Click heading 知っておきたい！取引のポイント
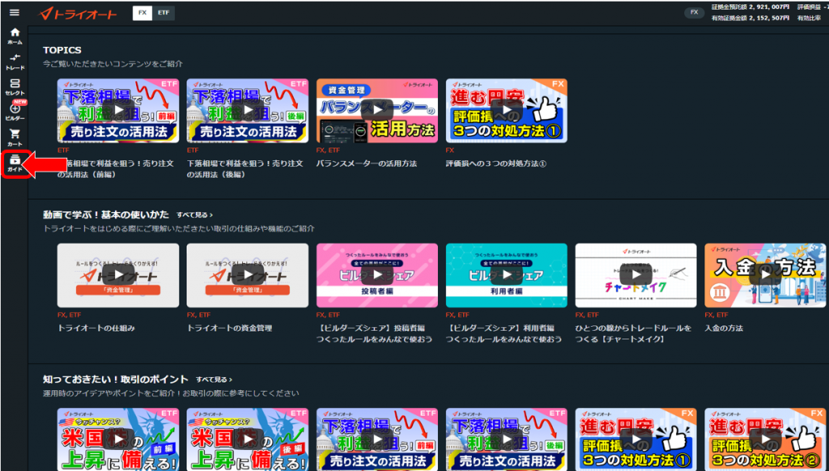Viewport: 829px width, 471px height. (x=115, y=379)
